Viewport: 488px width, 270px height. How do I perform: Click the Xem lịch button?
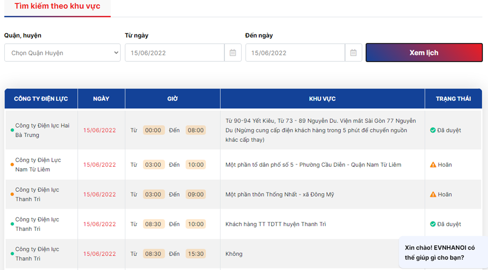point(424,52)
